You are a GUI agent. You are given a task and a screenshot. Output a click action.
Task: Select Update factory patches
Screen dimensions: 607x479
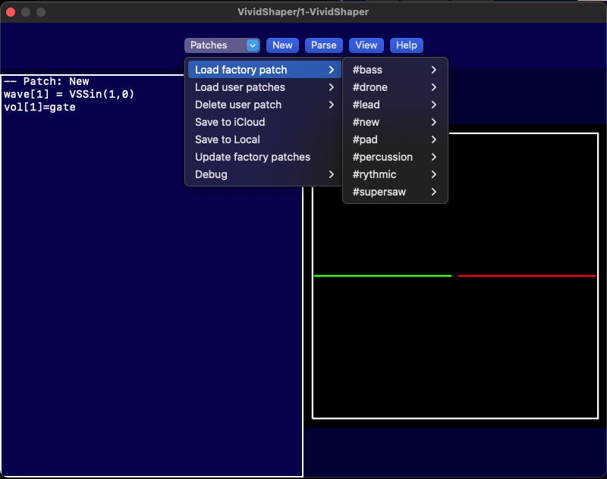[253, 157]
